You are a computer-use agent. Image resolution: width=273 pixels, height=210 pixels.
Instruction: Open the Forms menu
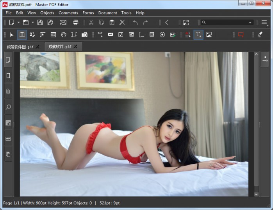coord(88,13)
